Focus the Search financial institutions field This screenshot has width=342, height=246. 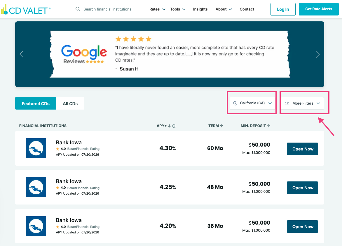tap(107, 9)
